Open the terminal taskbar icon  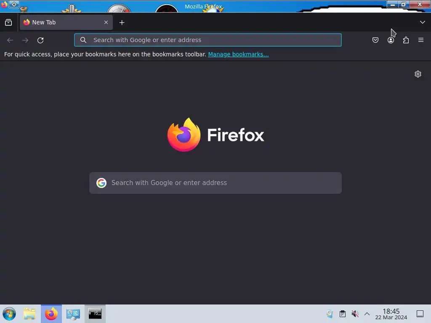point(95,314)
